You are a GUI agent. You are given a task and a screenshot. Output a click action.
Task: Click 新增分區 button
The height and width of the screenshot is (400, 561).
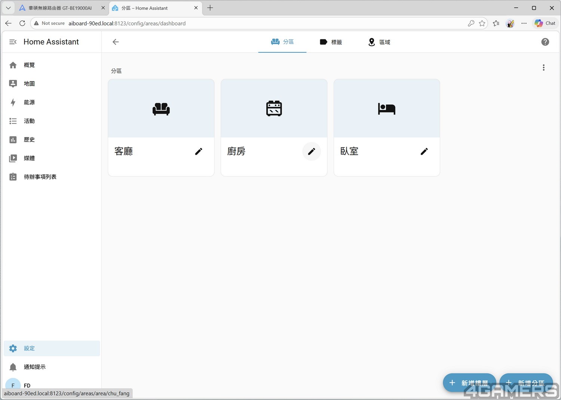(526, 382)
